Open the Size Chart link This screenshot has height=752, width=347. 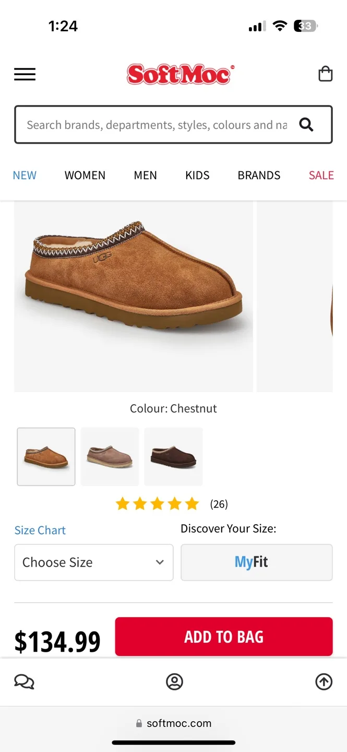(x=40, y=530)
